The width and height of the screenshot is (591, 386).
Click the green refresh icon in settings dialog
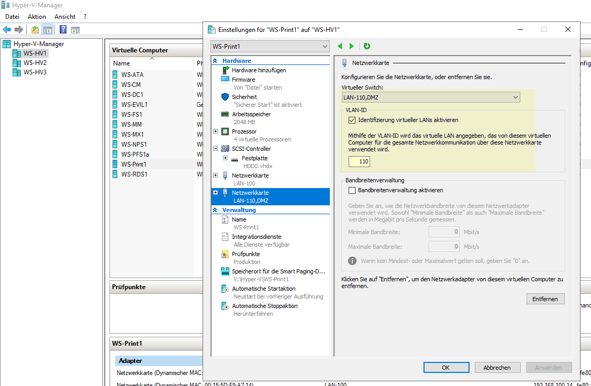click(367, 46)
